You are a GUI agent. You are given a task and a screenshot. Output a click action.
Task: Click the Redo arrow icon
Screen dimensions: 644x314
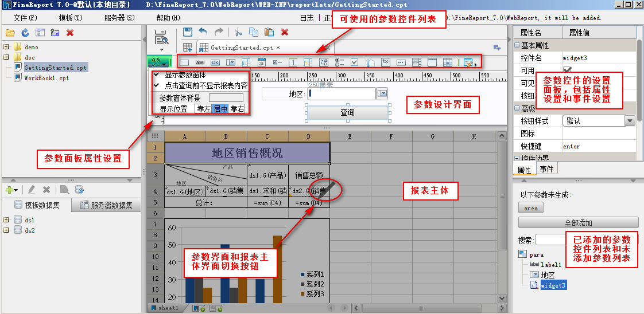tap(219, 32)
